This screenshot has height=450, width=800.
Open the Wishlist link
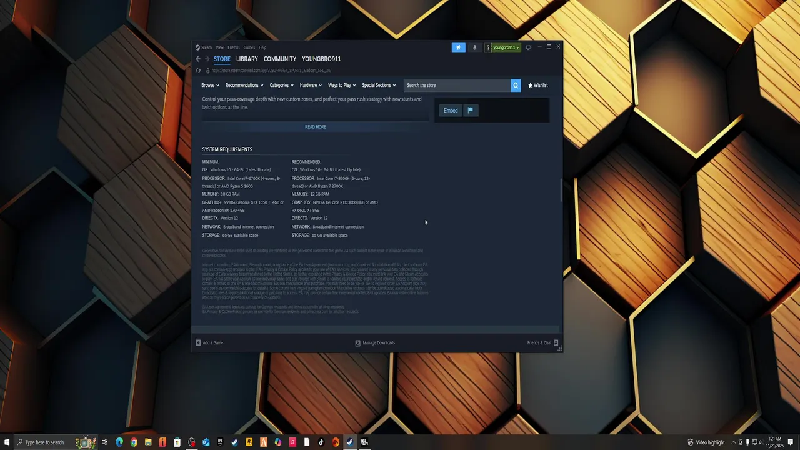[x=538, y=85]
